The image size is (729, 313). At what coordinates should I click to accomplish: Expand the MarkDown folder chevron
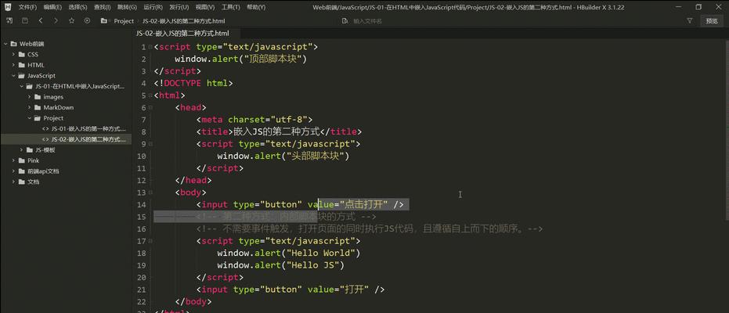pos(29,107)
